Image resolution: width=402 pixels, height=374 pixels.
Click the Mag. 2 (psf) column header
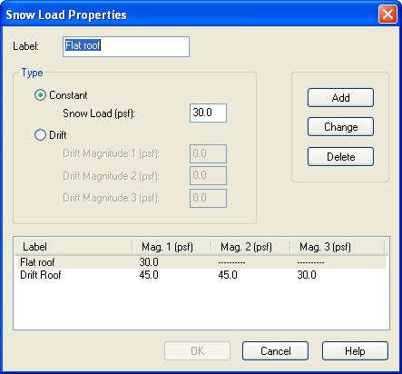tap(250, 247)
